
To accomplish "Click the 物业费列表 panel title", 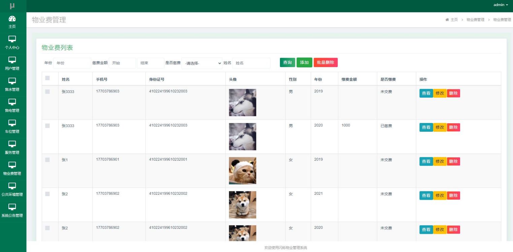I will click(x=57, y=48).
